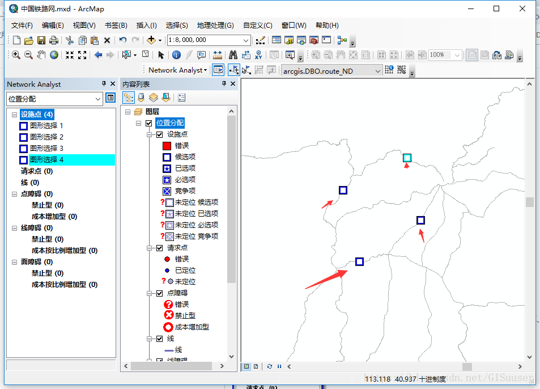
Task: Select the Pan hand tool
Action: coord(41,55)
